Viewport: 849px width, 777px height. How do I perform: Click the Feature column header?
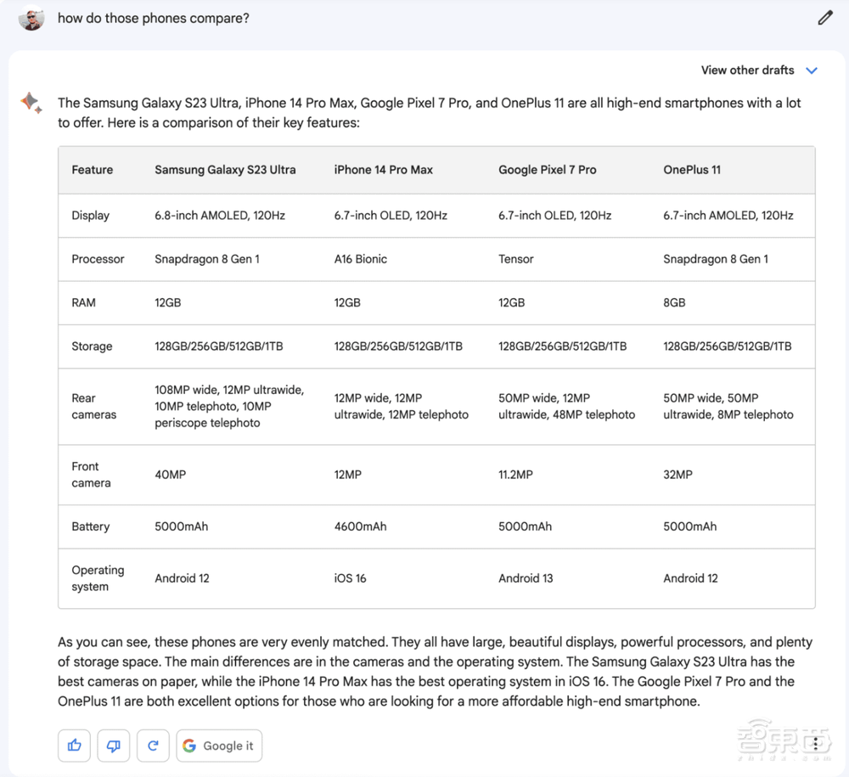click(x=93, y=170)
